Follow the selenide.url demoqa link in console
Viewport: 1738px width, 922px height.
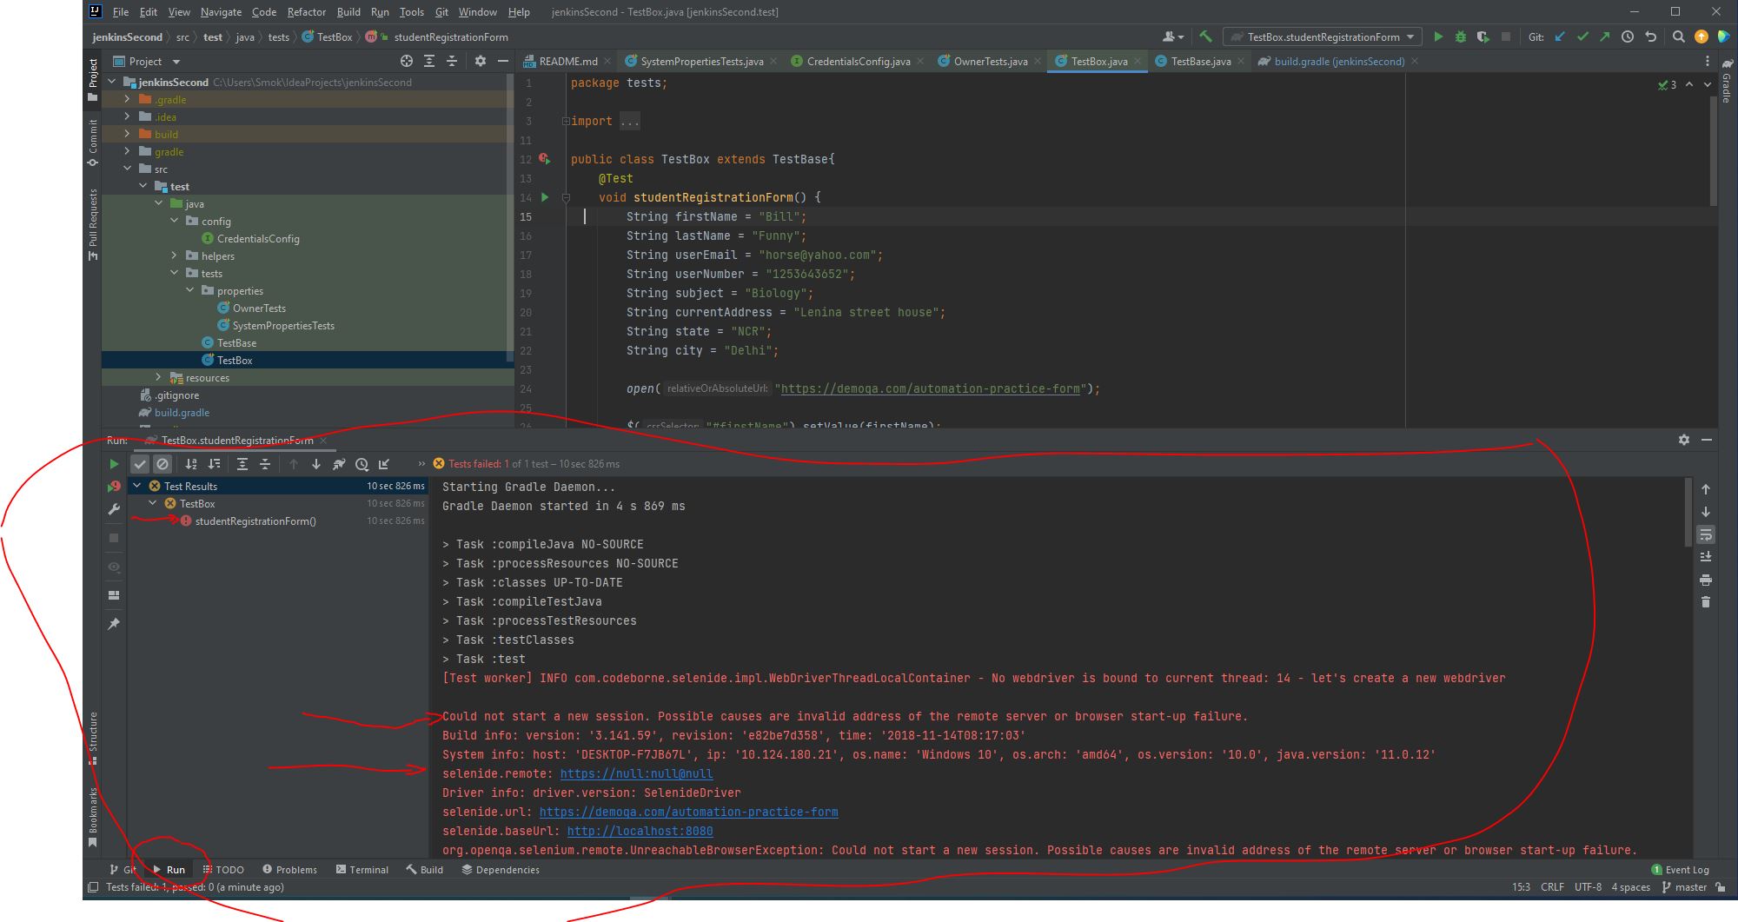coord(688,812)
